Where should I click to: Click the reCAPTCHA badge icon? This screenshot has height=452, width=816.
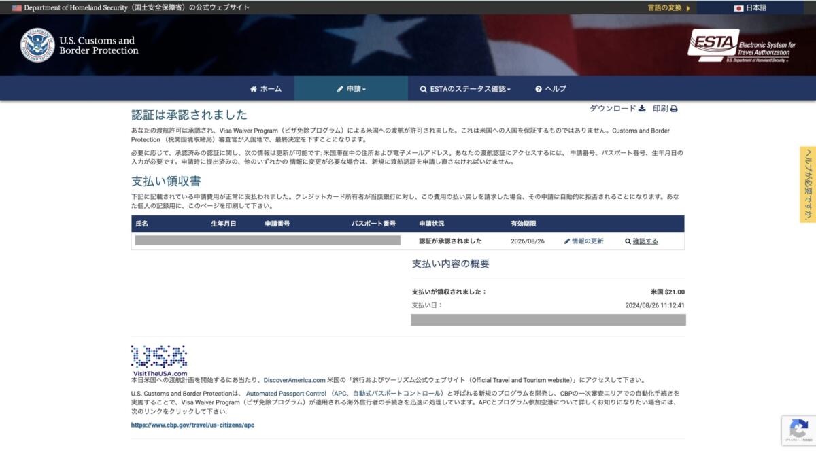click(798, 430)
